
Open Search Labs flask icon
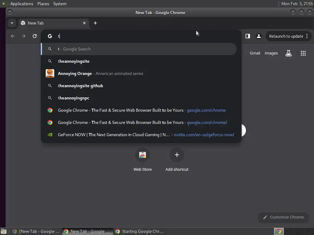(x=289, y=53)
